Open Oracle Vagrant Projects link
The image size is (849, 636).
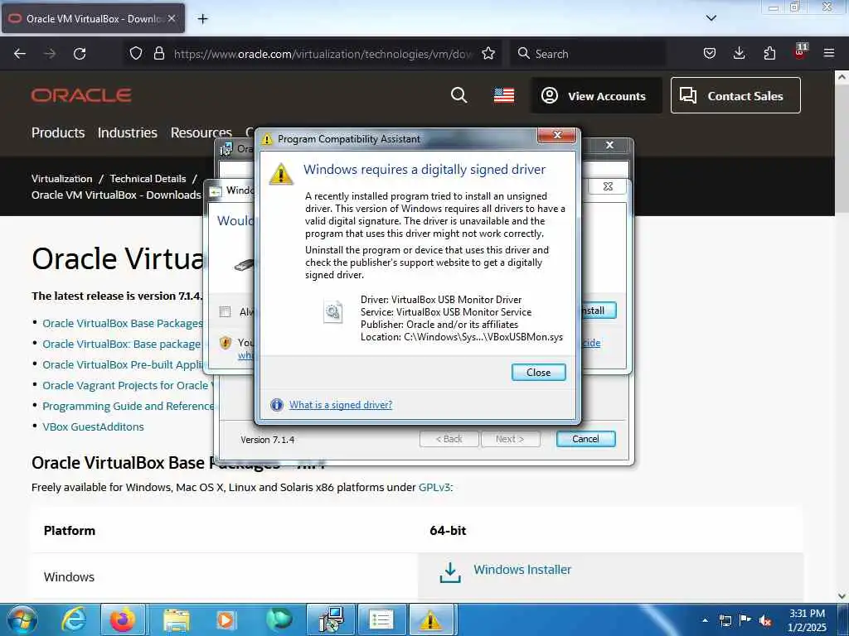point(128,385)
